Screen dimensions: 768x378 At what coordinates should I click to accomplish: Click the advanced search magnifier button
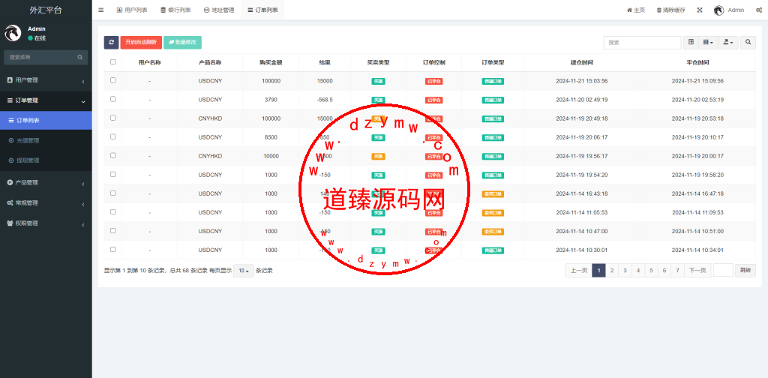[748, 43]
